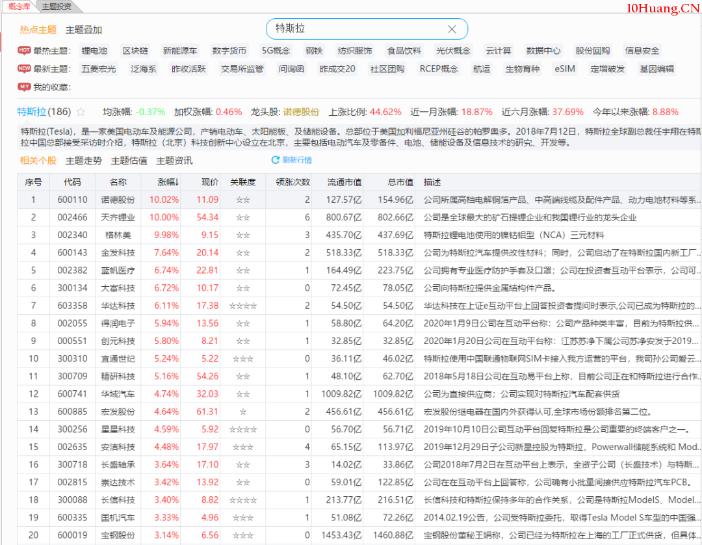702x545 pixels.
Task: Sort by 总市值 column header
Action: tap(400, 182)
